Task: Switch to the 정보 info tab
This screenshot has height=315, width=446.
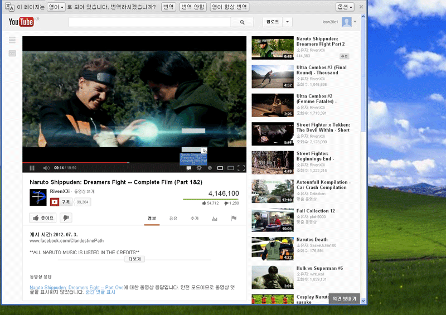Action: [152, 218]
